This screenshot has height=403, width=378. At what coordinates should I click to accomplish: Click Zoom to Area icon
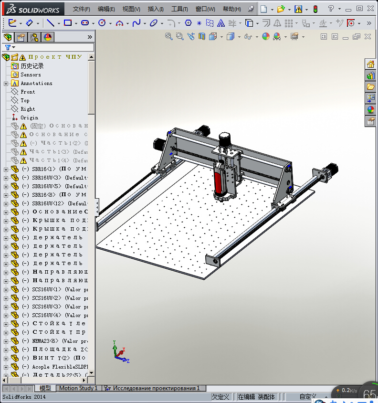[x=179, y=36]
